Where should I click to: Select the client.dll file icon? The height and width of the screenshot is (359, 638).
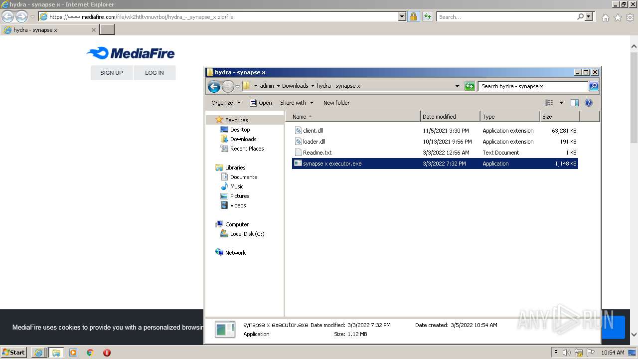click(x=298, y=131)
